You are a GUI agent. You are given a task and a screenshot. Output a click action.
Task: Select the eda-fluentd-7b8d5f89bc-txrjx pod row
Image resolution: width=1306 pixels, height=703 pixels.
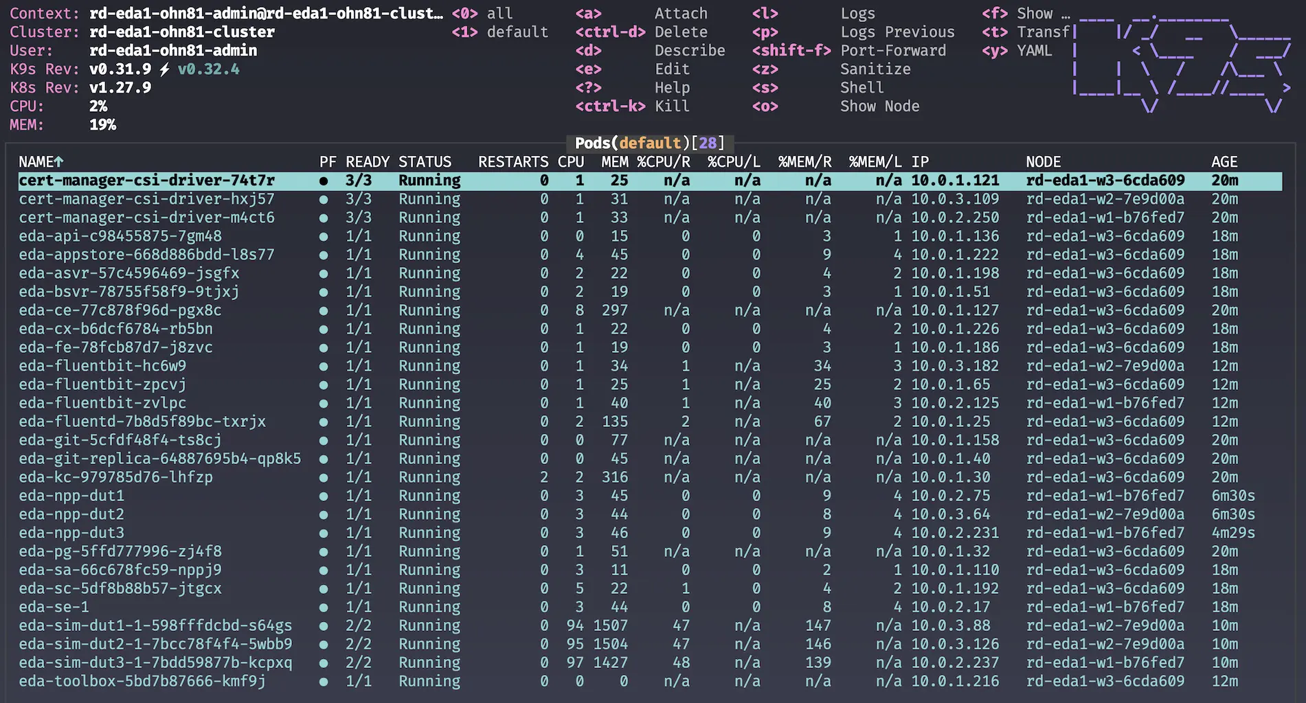tap(142, 422)
